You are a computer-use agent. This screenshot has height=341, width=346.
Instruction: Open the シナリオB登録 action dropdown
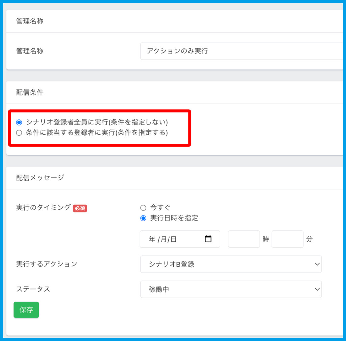[231, 264]
